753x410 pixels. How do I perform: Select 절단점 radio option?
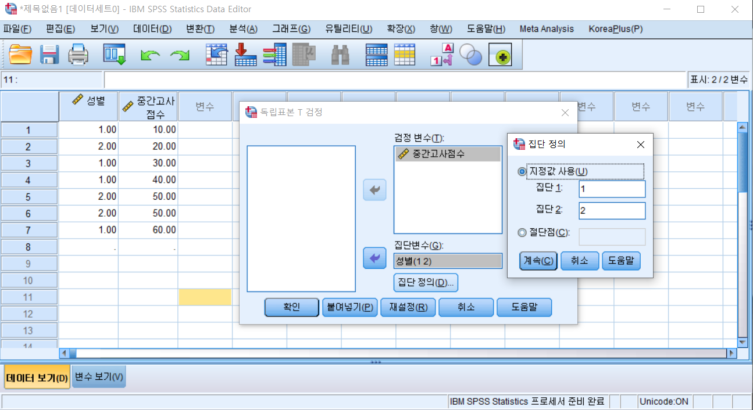pyautogui.click(x=522, y=232)
